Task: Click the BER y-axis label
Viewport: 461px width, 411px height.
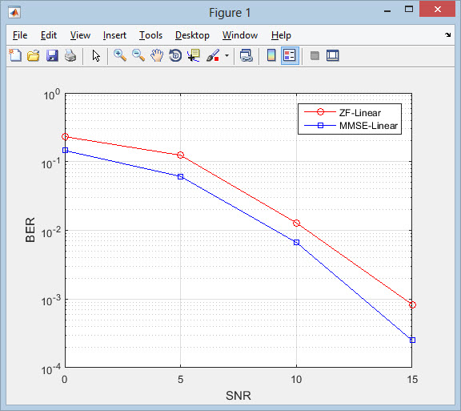Action: pos(30,230)
